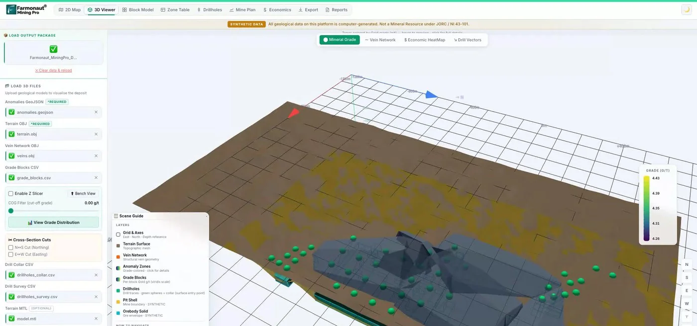
Task: Click the SYNTHETIC DATA badge
Action: pyautogui.click(x=246, y=24)
